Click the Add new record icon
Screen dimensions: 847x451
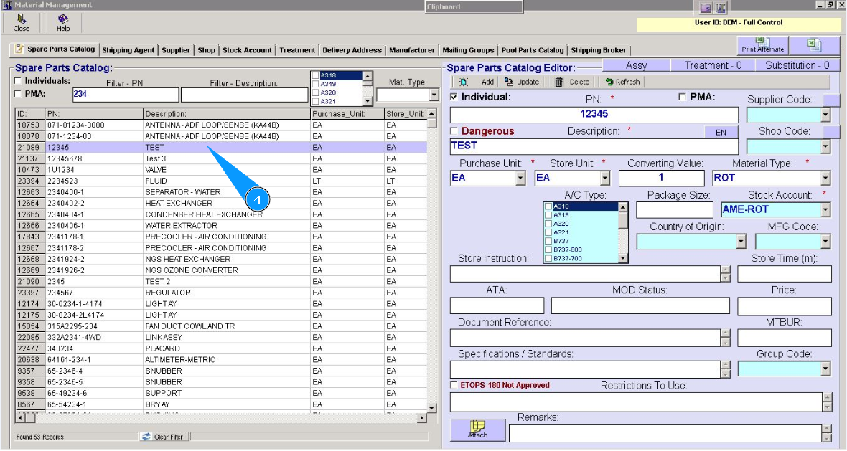[464, 82]
